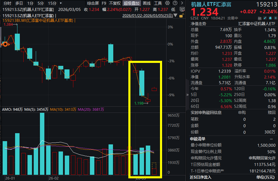Open the settings gear icon
278x181 pixels.
[167, 3]
